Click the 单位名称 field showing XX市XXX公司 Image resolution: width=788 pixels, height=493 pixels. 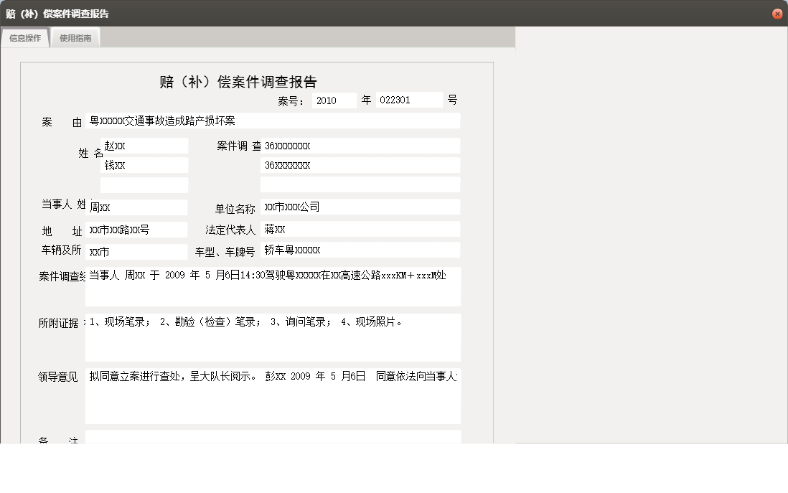(x=359, y=207)
